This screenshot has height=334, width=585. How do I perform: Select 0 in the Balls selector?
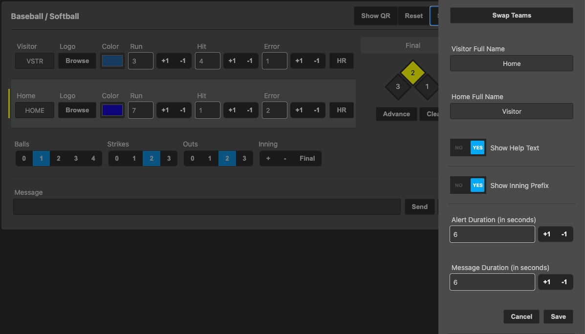pos(24,158)
